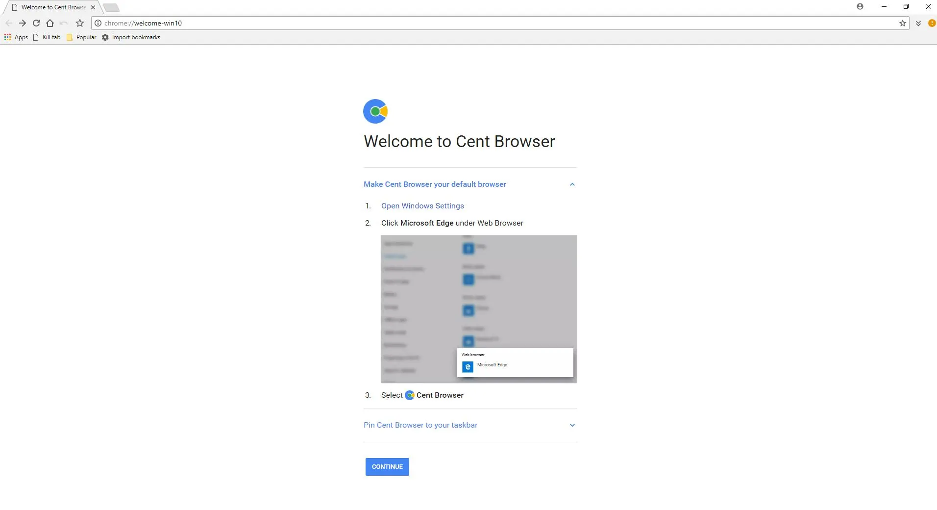Click 'Click Microsoft Edge under Web Browser' step text
Viewport: 937px width, 510px height.
pyautogui.click(x=452, y=223)
